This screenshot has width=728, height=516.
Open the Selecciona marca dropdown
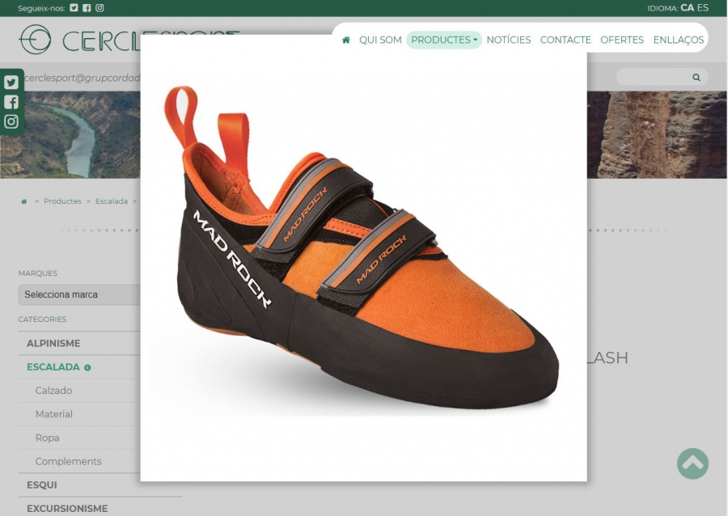tap(79, 294)
